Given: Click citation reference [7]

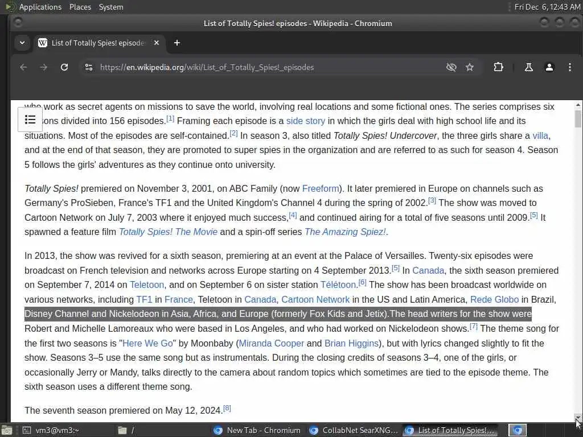Looking at the screenshot, I should (473, 326).
